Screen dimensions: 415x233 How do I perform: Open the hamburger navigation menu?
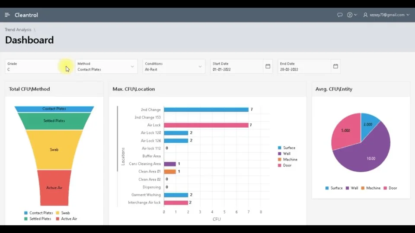tap(7, 15)
